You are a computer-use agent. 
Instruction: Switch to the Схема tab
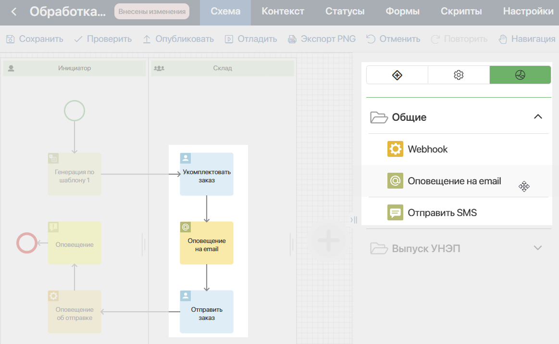tap(225, 12)
